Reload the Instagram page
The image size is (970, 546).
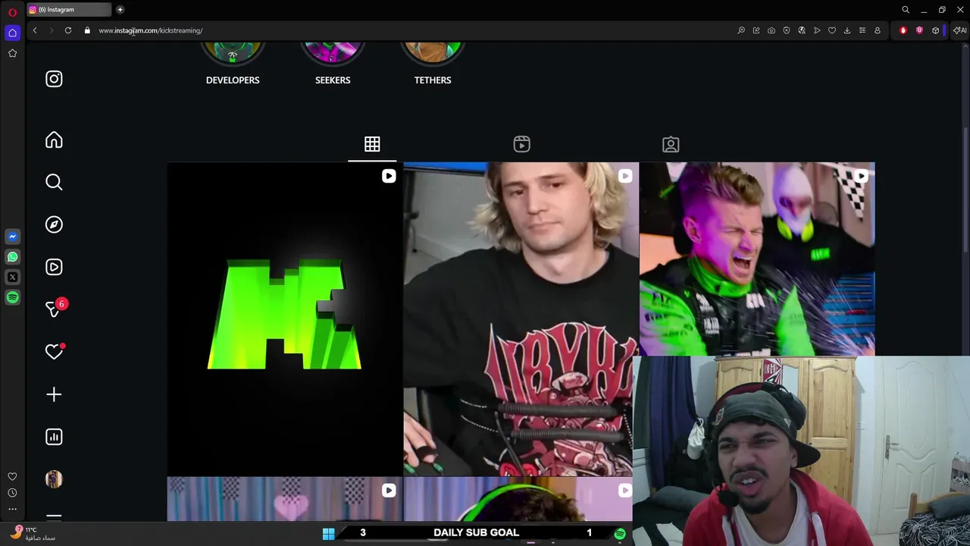[x=68, y=30]
